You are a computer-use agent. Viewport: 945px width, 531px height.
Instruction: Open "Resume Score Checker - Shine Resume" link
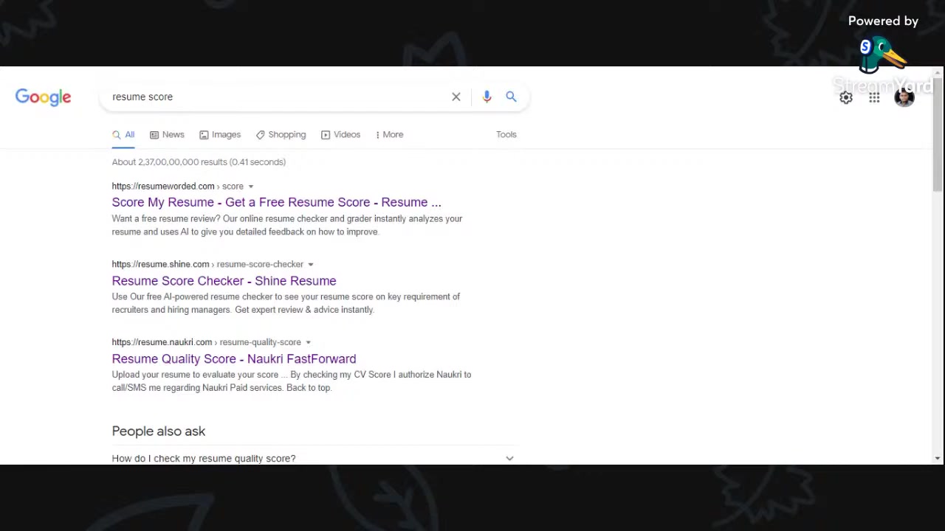click(224, 281)
